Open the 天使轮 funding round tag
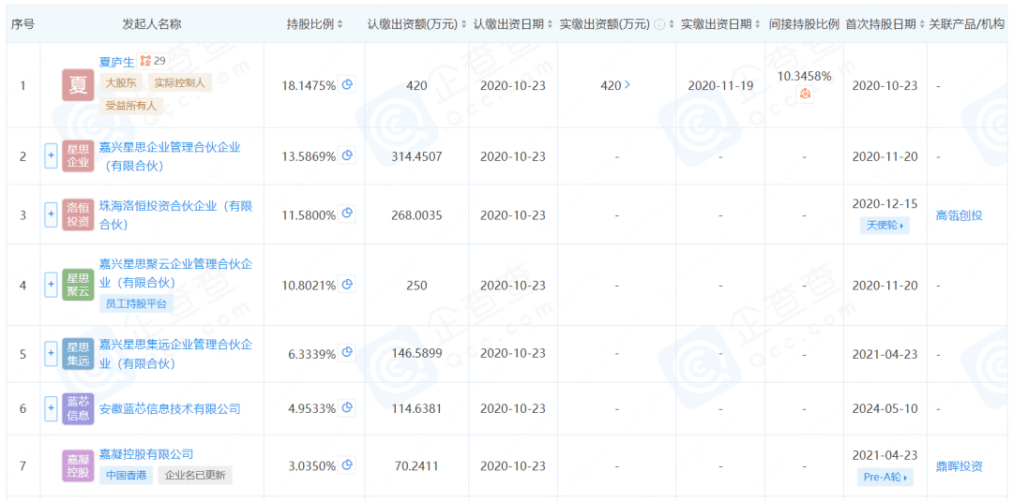Viewport: 1013px width, 501px height. (x=884, y=226)
